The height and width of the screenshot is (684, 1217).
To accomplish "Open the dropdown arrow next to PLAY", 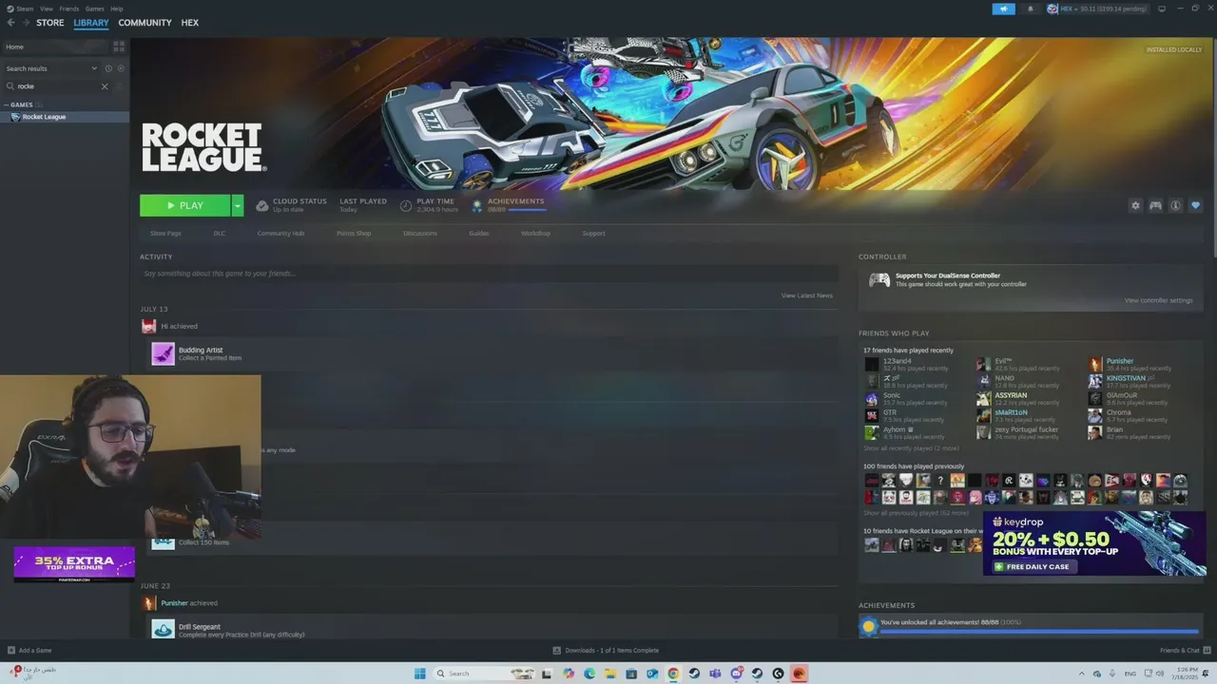I will [x=238, y=205].
